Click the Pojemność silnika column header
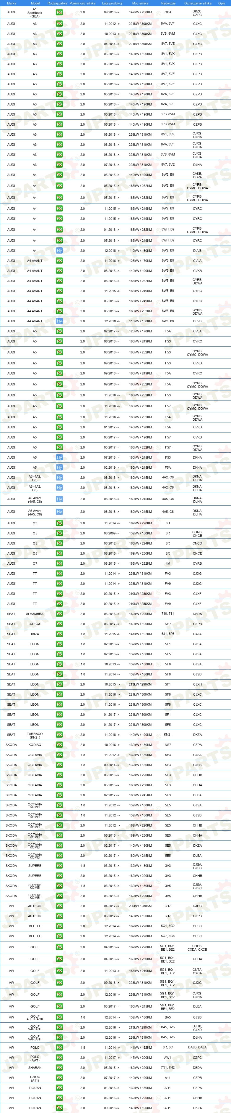This screenshot has width=231, height=1113. [82, 3]
